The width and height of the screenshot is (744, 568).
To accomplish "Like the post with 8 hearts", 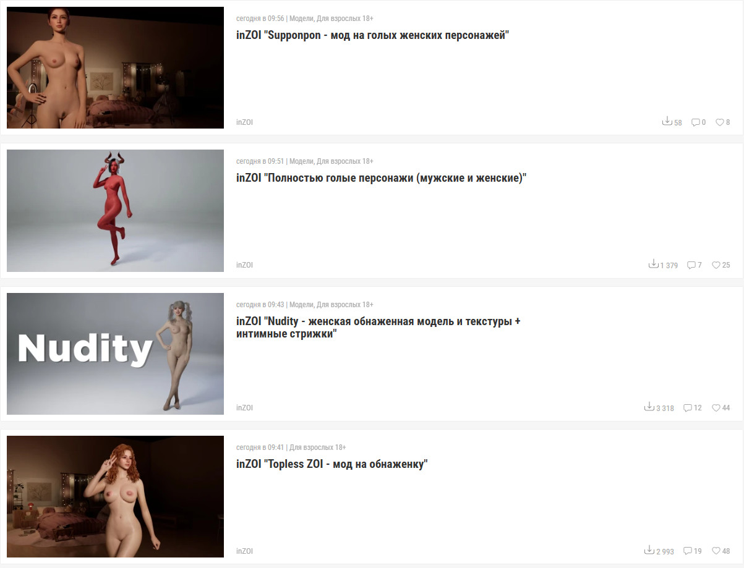I will click(720, 122).
